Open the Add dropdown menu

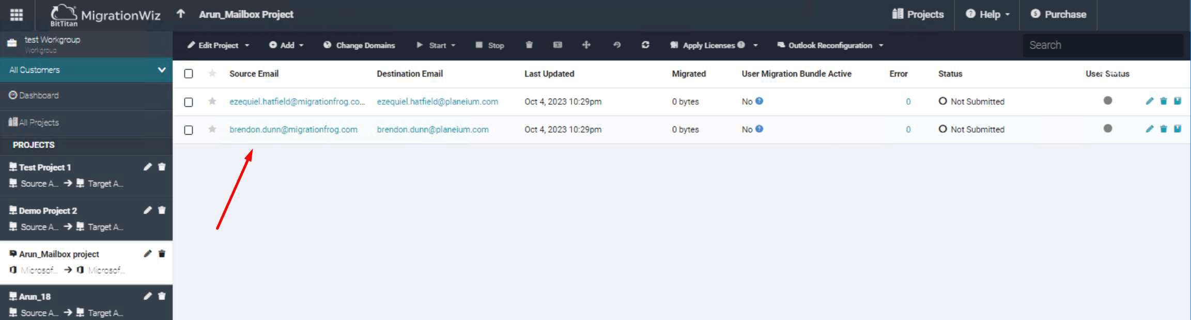click(286, 45)
